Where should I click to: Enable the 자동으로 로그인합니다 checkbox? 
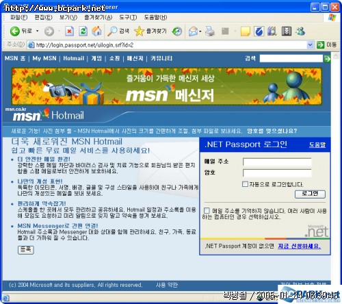click(x=245, y=184)
